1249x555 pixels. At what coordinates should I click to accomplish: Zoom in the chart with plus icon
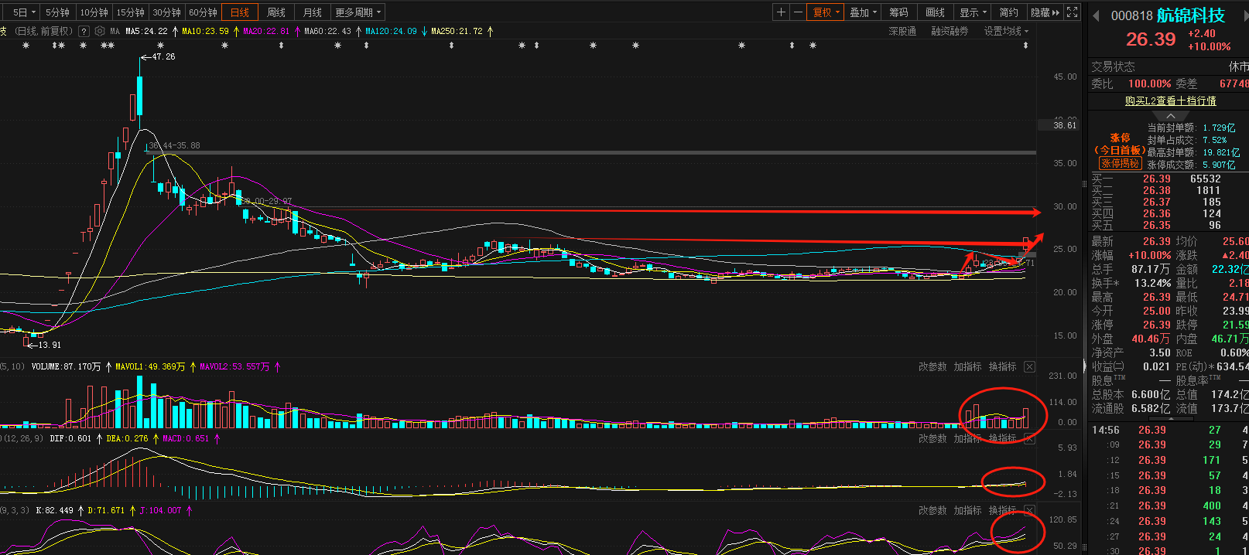pos(781,12)
